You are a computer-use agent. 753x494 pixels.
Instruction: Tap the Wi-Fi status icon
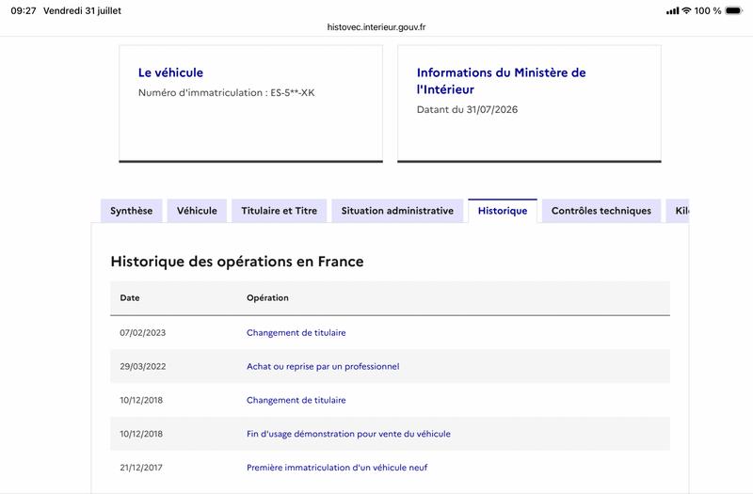coord(686,10)
